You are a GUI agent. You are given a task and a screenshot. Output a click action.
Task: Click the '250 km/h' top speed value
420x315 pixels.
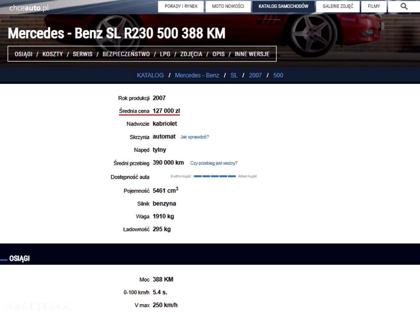165,305
